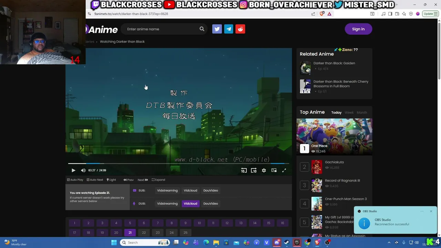The image size is (441, 248).
Task: Toggle the Auto Play checkbox
Action: (x=75, y=180)
